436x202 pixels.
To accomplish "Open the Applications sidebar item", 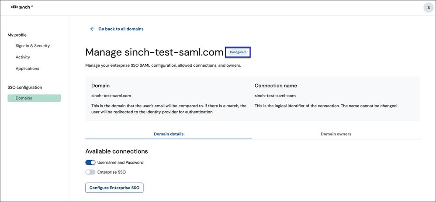I will click(27, 68).
